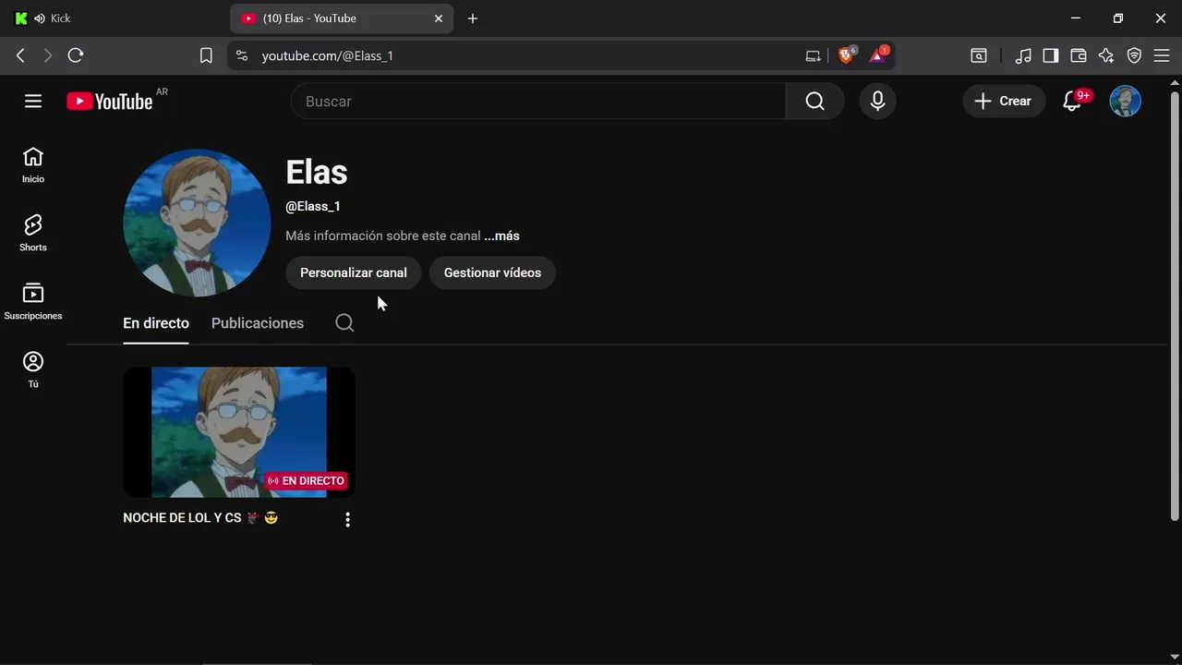Open the Tú section in sidebar
The height and width of the screenshot is (665, 1182).
click(33, 370)
